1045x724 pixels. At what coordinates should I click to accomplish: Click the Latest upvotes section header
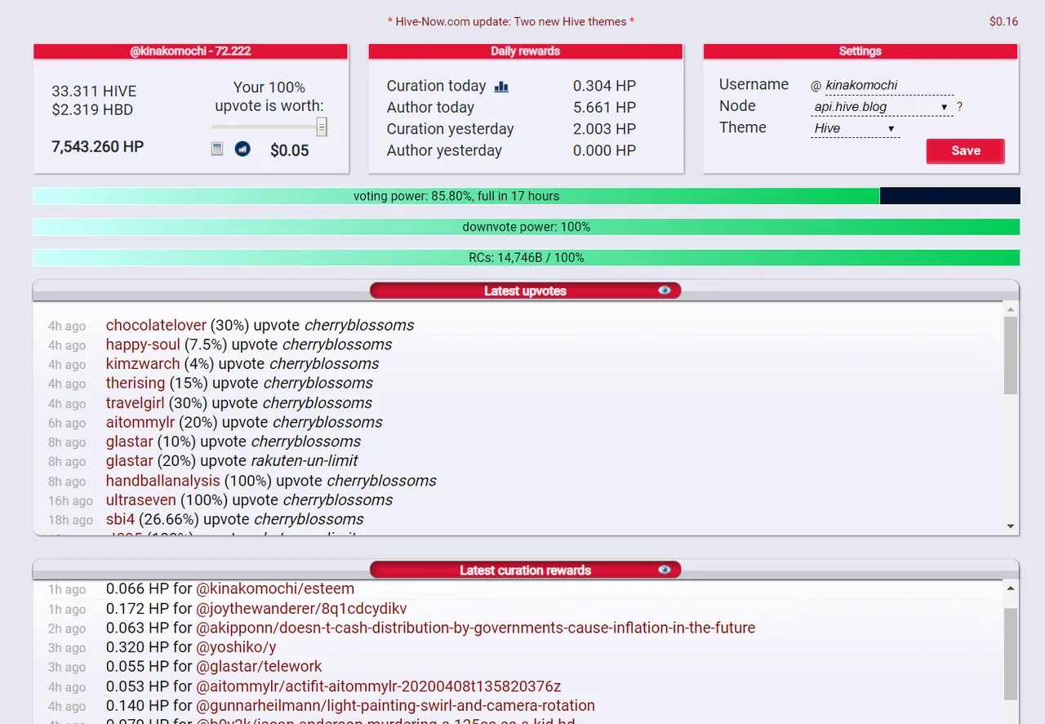[x=525, y=291]
